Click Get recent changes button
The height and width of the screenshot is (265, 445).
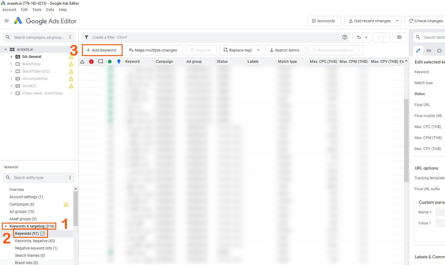[370, 21]
